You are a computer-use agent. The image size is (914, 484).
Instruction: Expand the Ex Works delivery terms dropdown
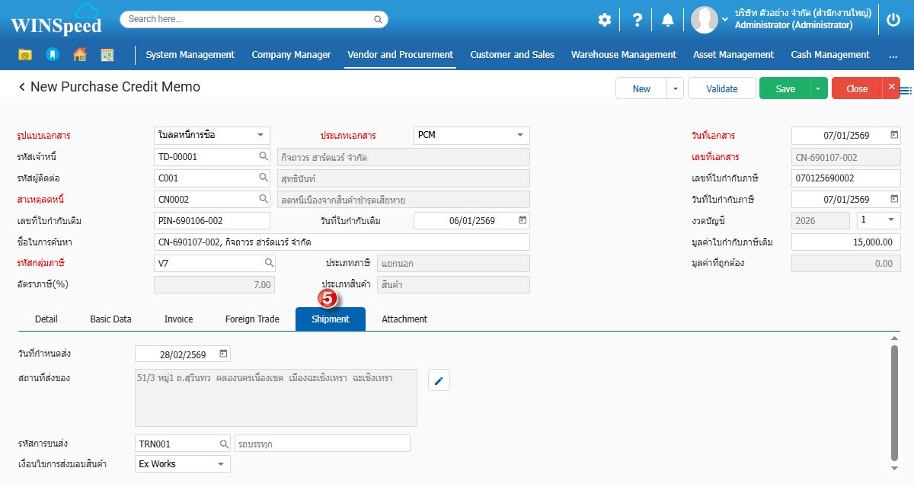coord(221,464)
